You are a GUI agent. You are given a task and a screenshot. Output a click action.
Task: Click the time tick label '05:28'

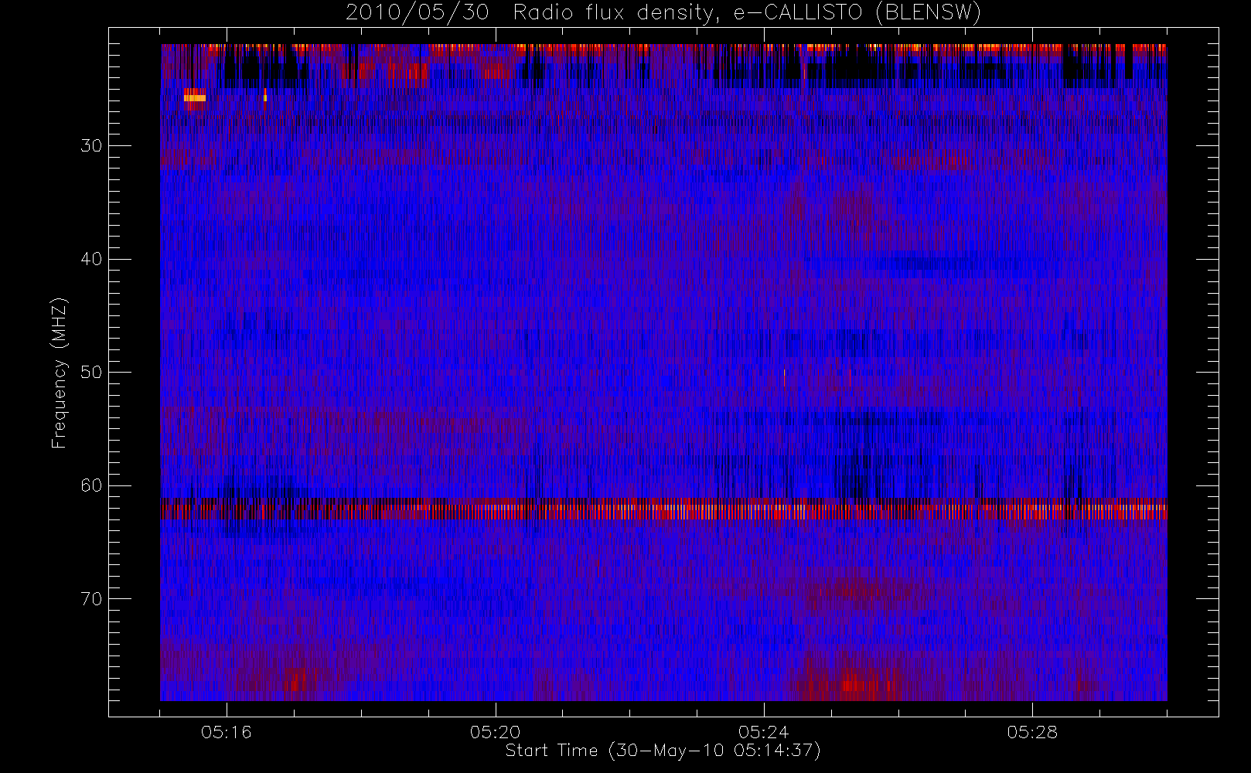point(1032,732)
